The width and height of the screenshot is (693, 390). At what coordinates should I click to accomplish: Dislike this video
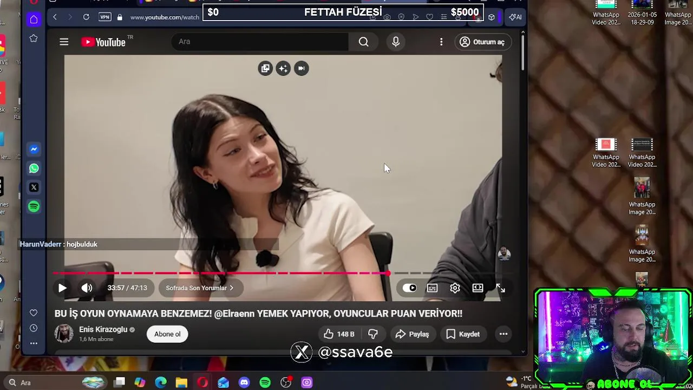click(373, 334)
